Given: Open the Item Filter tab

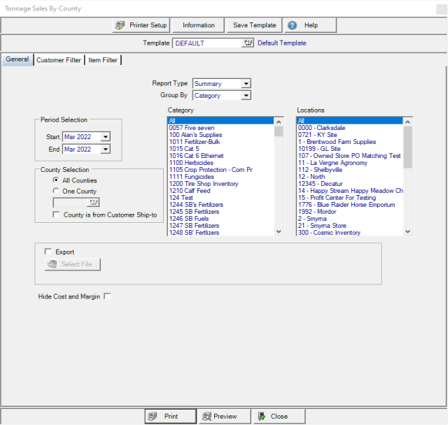Looking at the screenshot, I should [x=103, y=60].
